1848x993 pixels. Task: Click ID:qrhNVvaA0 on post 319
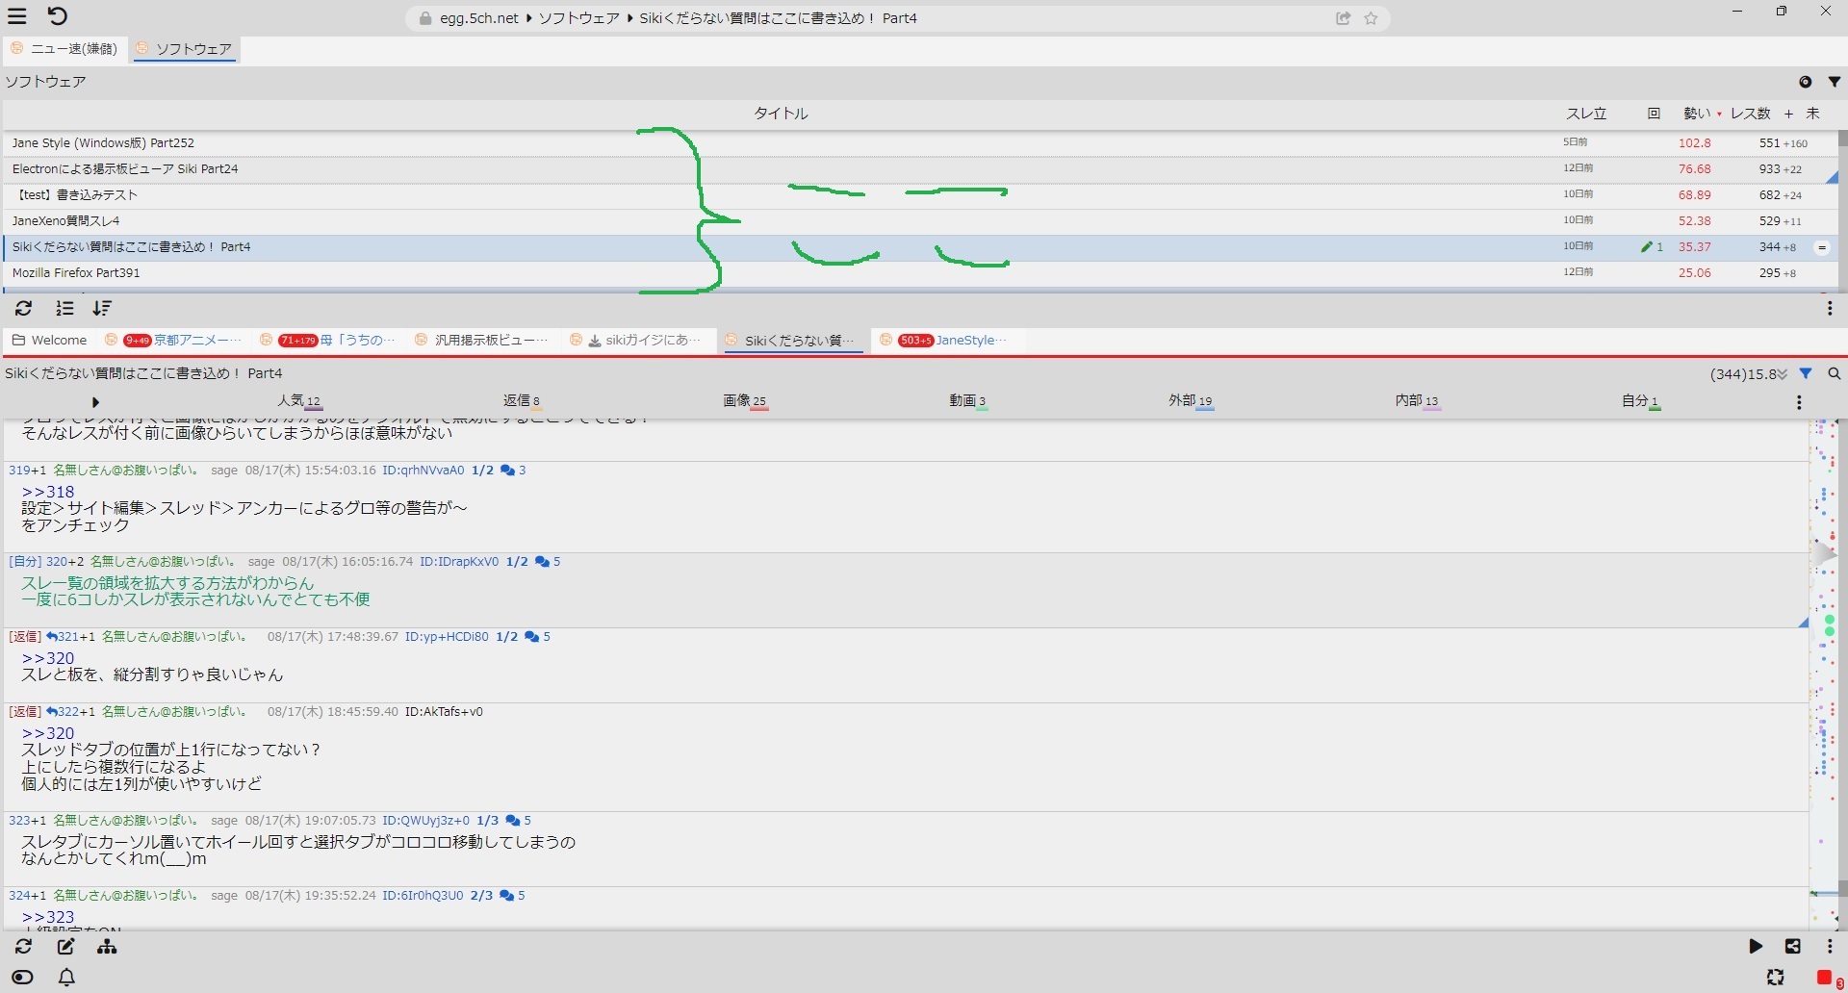click(x=423, y=471)
